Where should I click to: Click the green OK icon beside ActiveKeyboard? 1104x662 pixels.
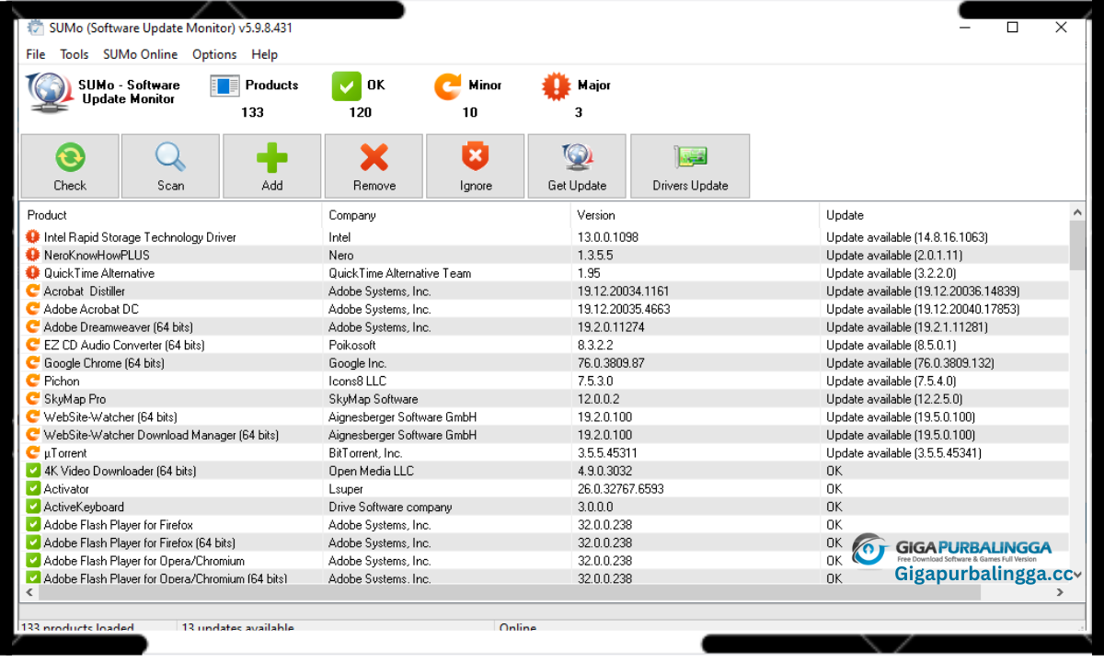click(x=33, y=507)
